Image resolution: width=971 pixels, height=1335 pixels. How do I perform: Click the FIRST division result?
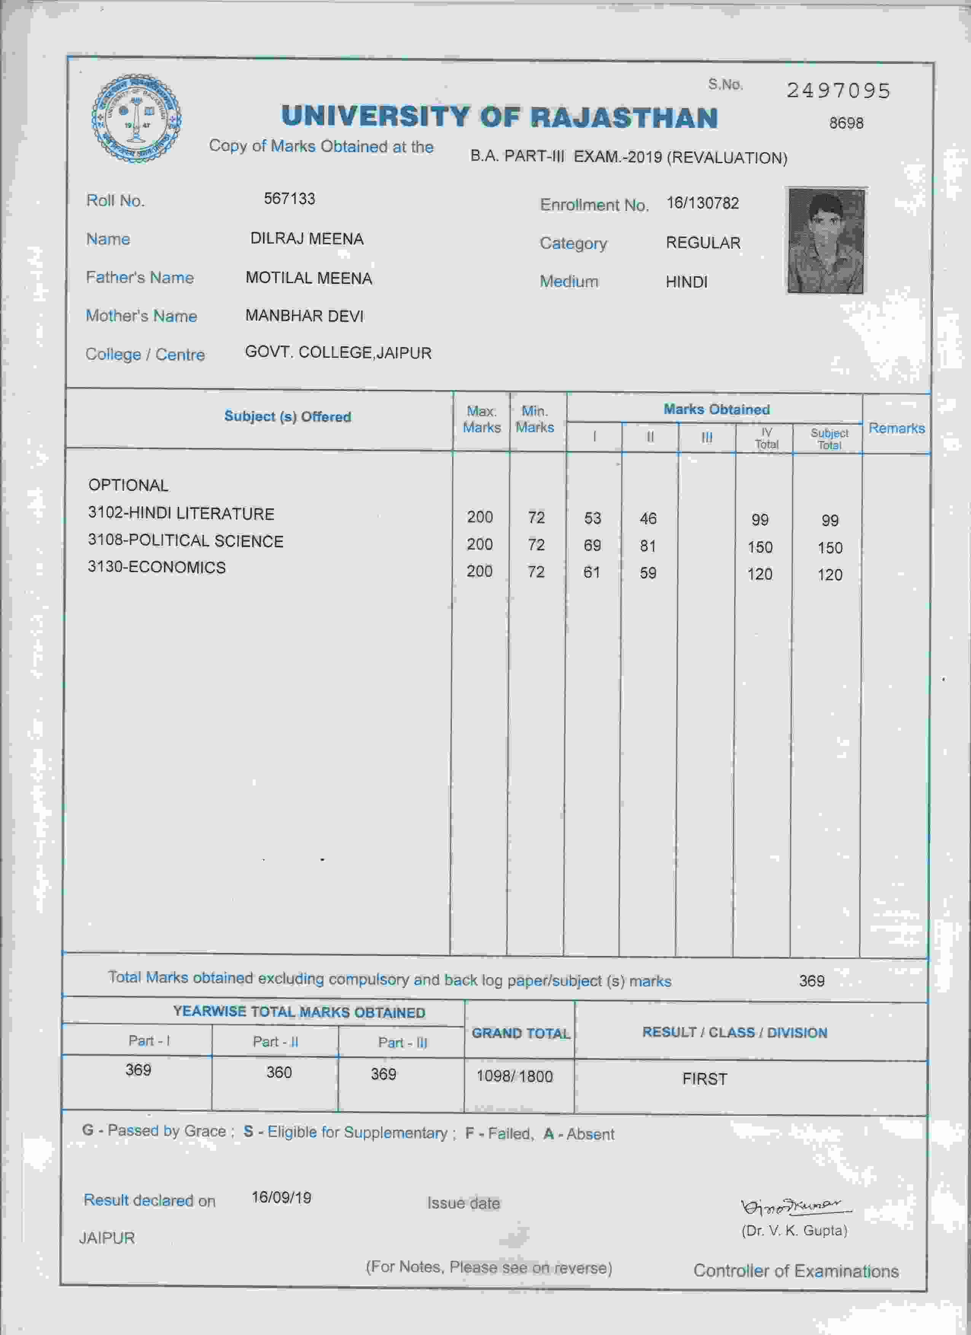pos(704,1079)
